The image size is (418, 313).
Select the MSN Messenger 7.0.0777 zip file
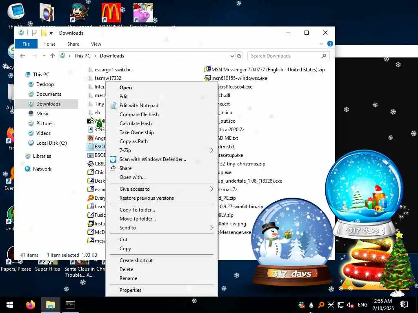coord(265,70)
